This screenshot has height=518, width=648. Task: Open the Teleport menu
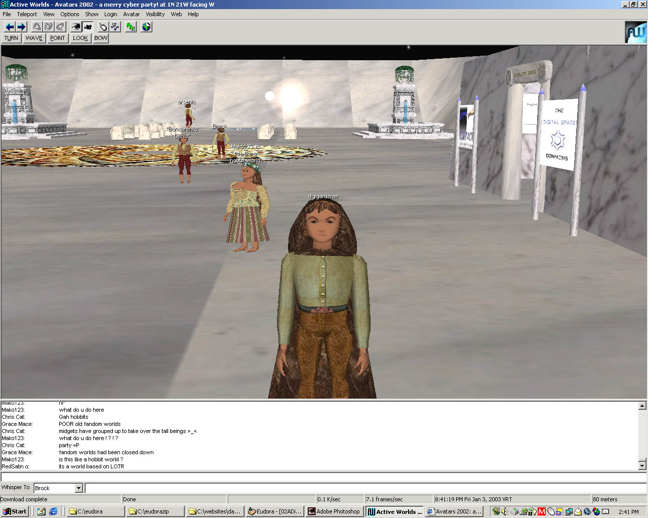(x=27, y=14)
